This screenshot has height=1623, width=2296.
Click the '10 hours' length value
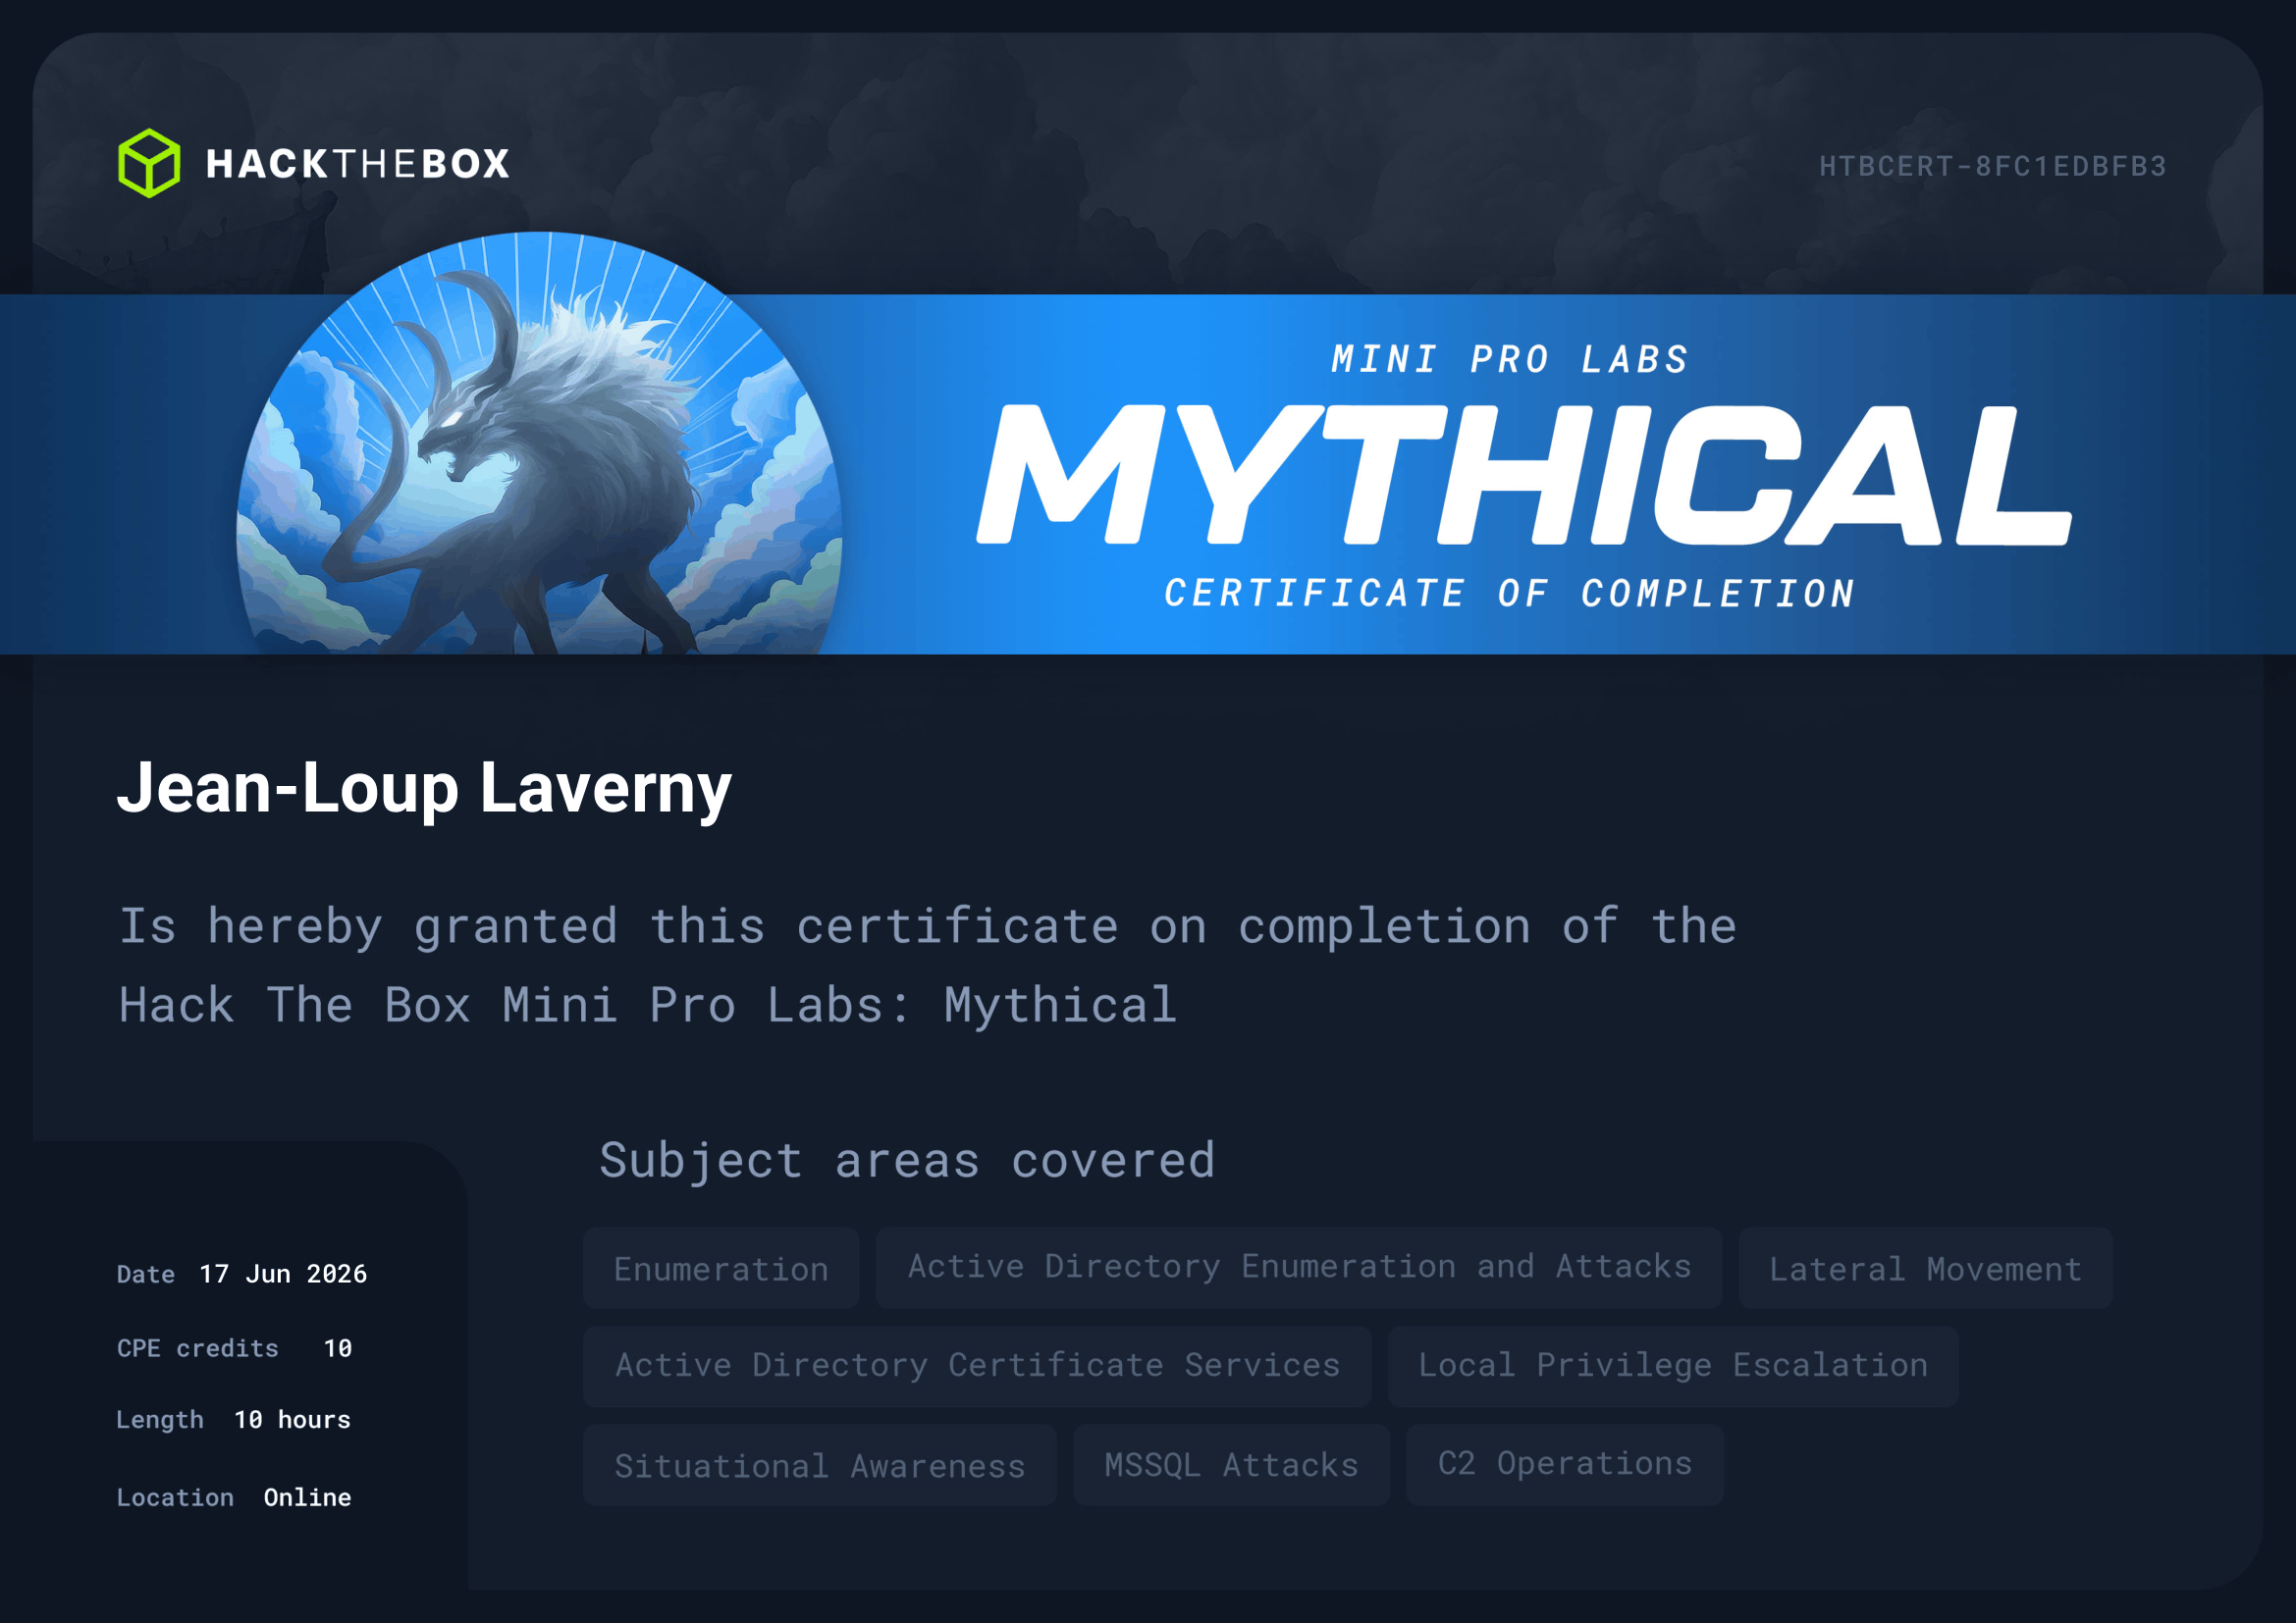(292, 1420)
